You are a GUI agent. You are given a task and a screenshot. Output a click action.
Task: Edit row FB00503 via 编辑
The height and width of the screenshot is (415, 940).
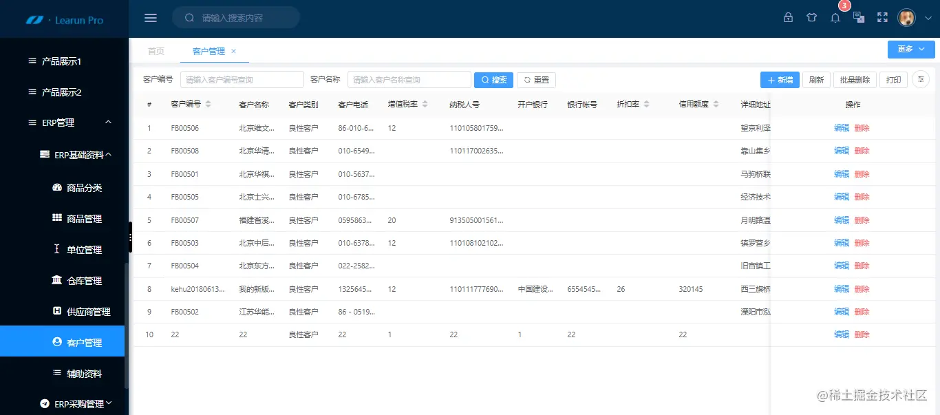tap(842, 243)
